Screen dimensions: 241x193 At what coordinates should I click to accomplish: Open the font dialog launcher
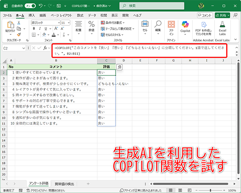70,40
